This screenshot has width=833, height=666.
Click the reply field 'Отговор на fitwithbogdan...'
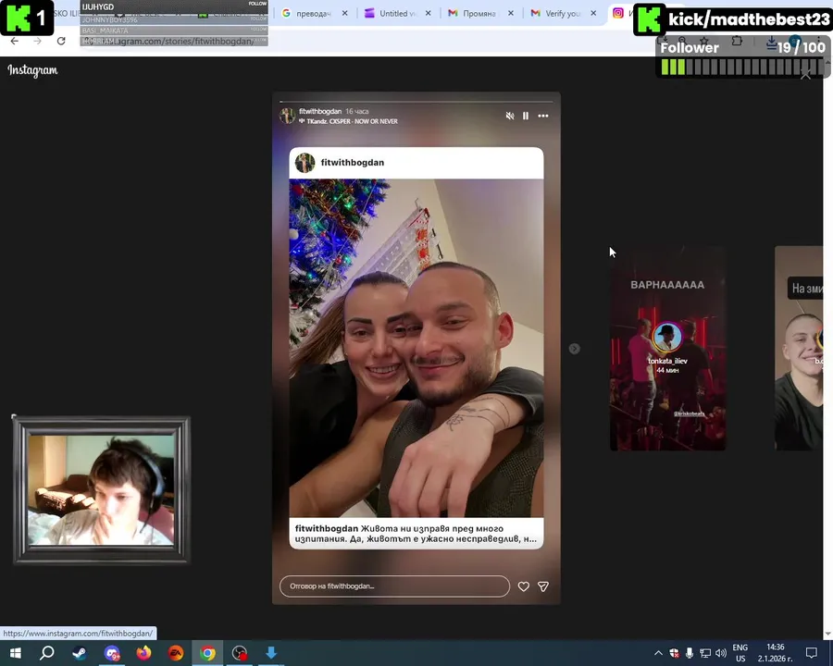[394, 586]
